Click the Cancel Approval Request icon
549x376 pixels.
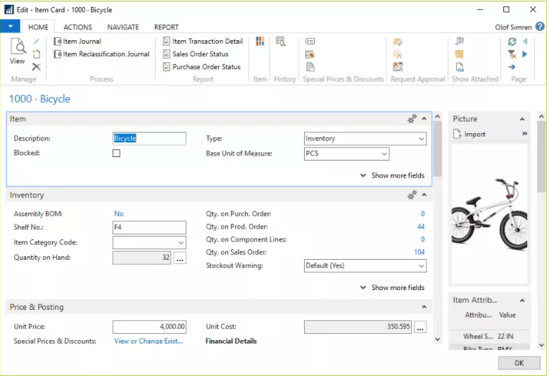(398, 54)
